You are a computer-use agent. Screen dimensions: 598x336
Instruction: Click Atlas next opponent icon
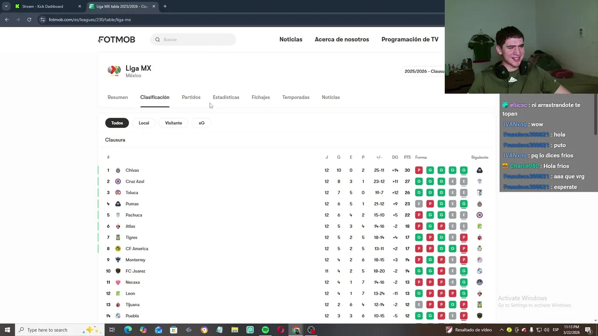click(479, 226)
